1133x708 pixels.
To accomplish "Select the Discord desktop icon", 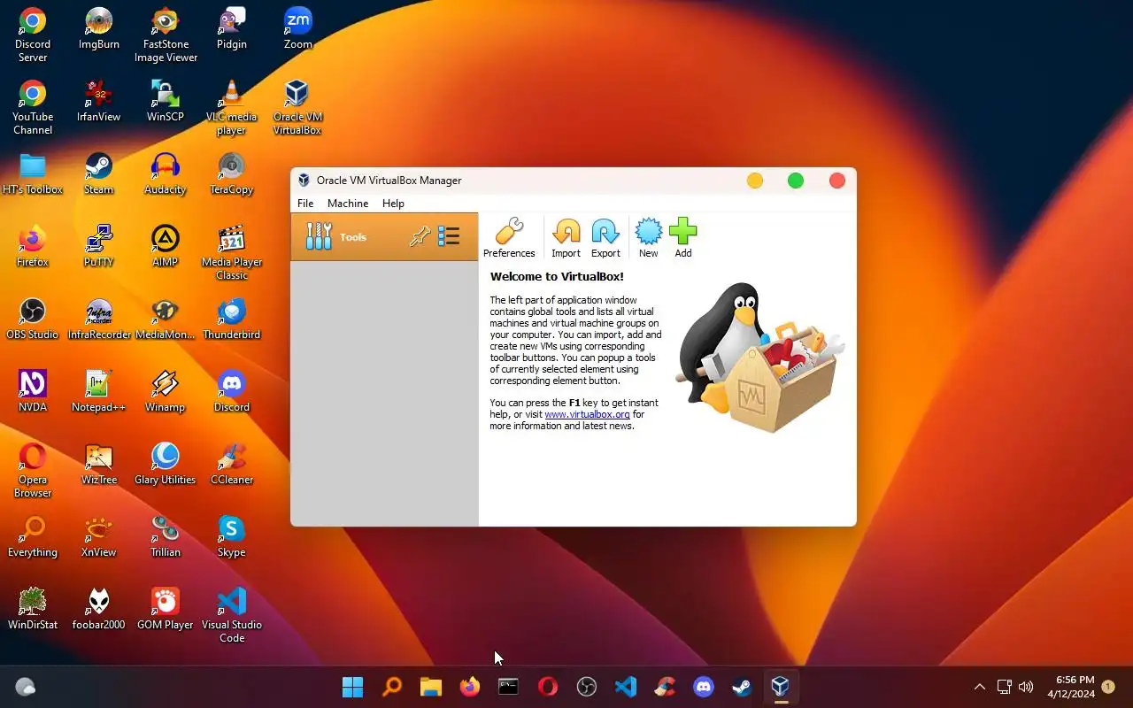I will tap(231, 391).
